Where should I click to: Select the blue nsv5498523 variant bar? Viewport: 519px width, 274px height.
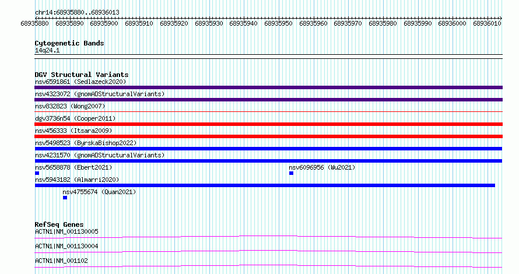pyautogui.click(x=268, y=149)
